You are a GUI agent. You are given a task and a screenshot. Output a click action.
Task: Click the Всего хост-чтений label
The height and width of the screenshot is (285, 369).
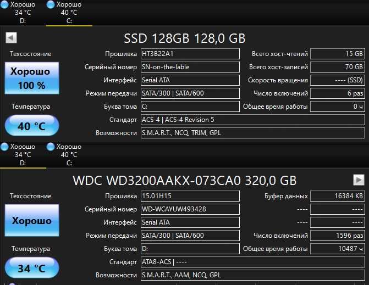(x=280, y=54)
